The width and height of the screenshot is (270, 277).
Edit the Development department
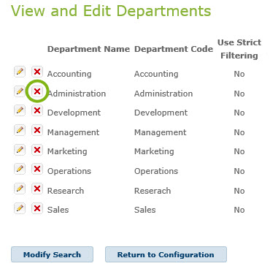20,110
